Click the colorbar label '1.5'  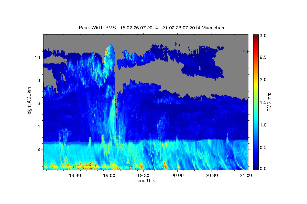pyautogui.click(x=263, y=102)
